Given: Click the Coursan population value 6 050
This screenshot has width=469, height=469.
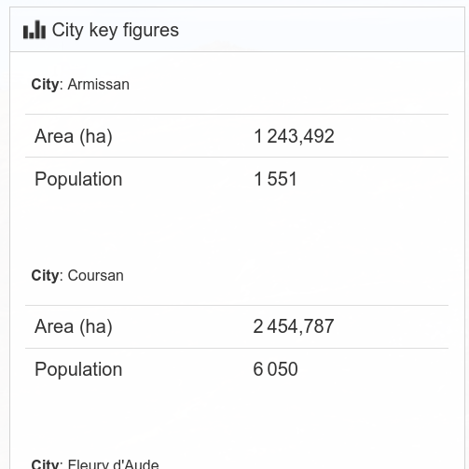Looking at the screenshot, I should point(275,369).
